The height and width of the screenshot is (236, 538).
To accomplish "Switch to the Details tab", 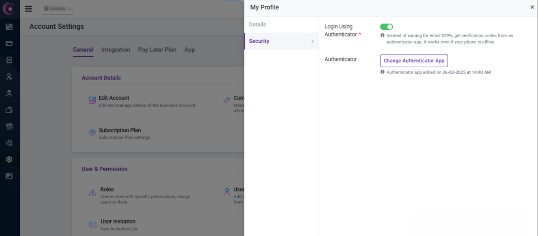I will (258, 25).
